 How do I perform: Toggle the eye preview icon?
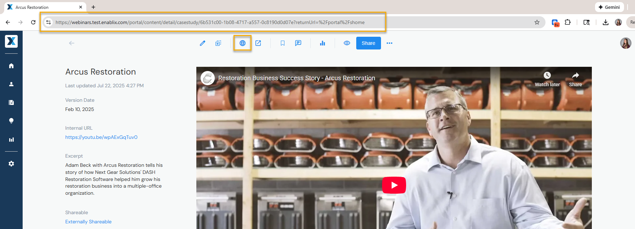(x=347, y=43)
